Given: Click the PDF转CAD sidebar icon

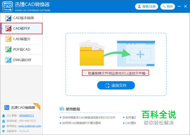Looking at the screenshot, I should [x=8, y=49].
